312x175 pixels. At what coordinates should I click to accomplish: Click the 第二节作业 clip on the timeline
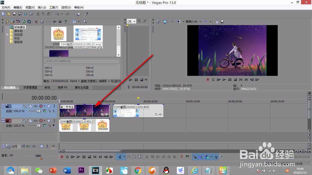(84, 111)
